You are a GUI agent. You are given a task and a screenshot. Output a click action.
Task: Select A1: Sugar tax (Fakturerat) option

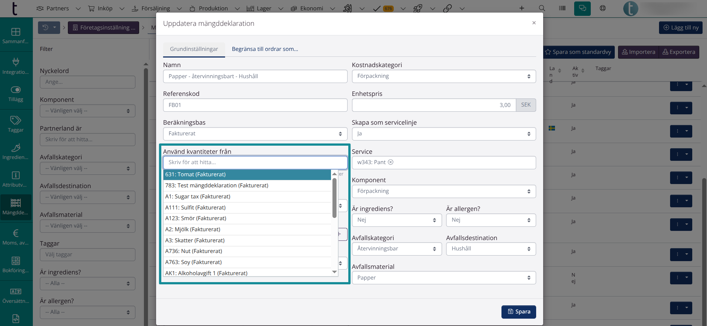click(x=247, y=197)
